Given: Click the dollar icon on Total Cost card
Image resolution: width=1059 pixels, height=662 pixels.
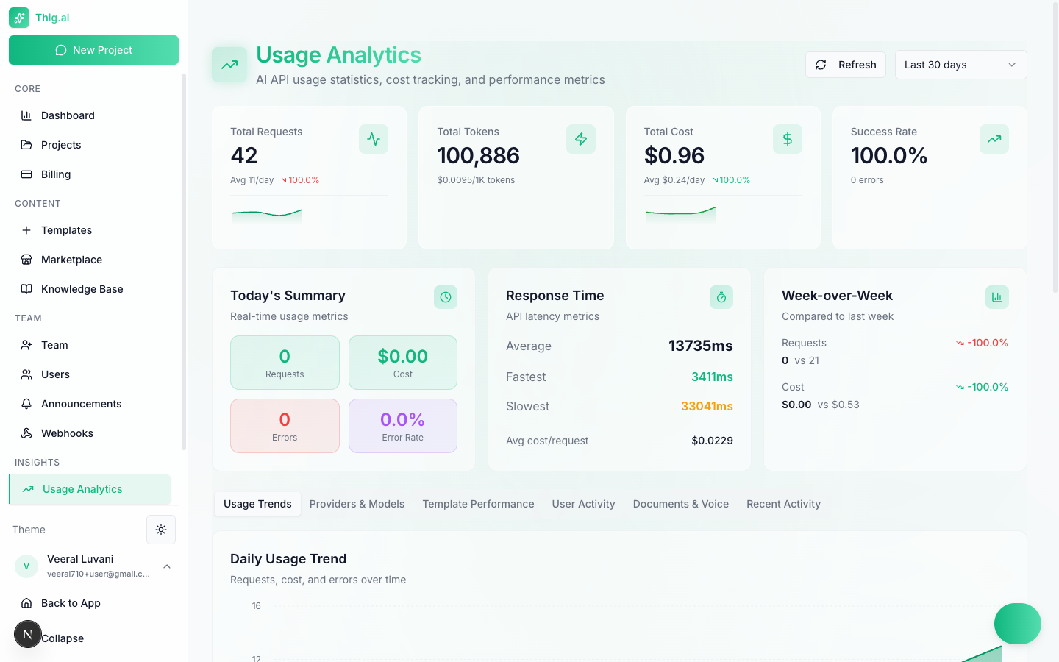Looking at the screenshot, I should [x=787, y=138].
